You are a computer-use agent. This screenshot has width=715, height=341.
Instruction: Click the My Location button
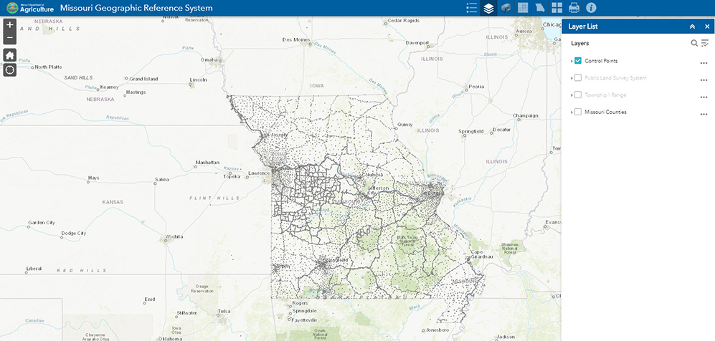9,69
